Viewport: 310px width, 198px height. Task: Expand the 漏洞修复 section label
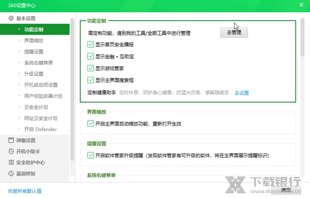(x=26, y=174)
